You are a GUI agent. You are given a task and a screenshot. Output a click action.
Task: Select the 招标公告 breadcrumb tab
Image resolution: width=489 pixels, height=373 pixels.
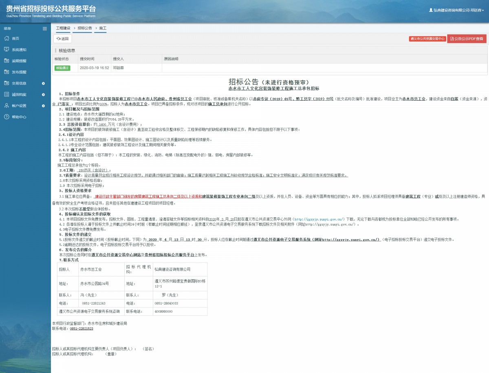pyautogui.click(x=85, y=28)
